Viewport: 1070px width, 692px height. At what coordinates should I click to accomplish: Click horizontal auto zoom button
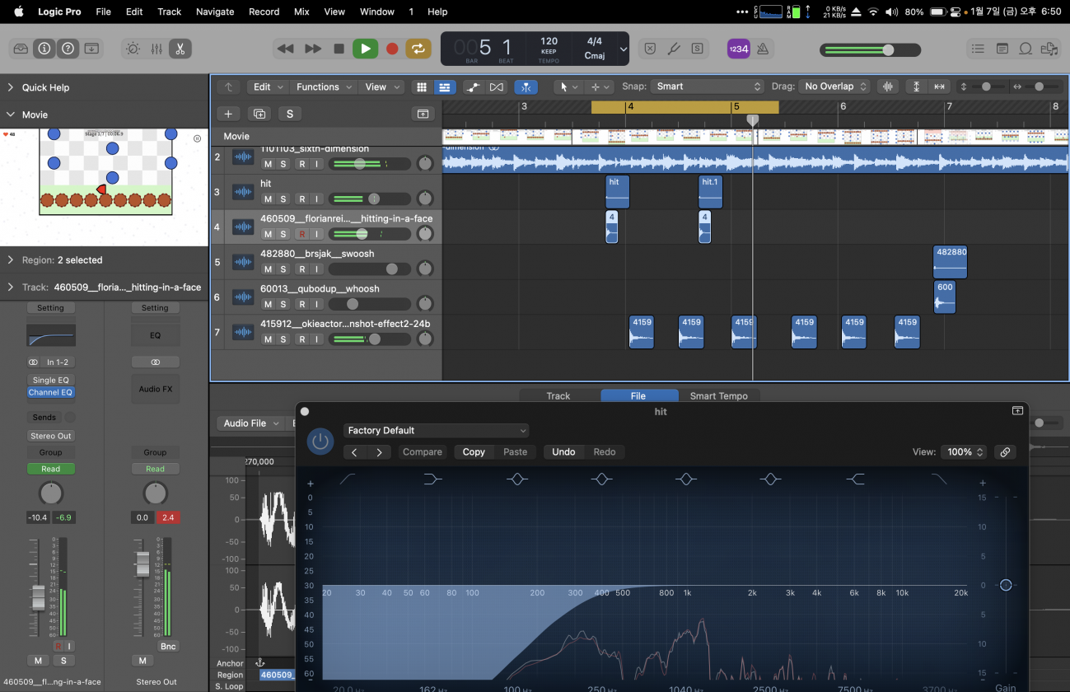click(939, 86)
